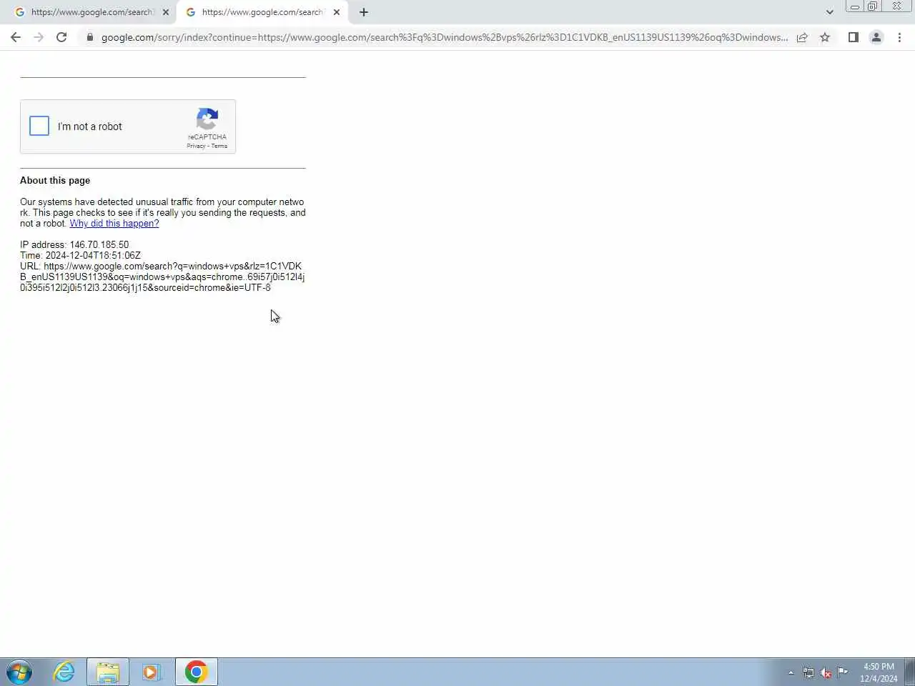The width and height of the screenshot is (915, 686).
Task: Click the Chrome taskbar icon
Action: (x=196, y=672)
